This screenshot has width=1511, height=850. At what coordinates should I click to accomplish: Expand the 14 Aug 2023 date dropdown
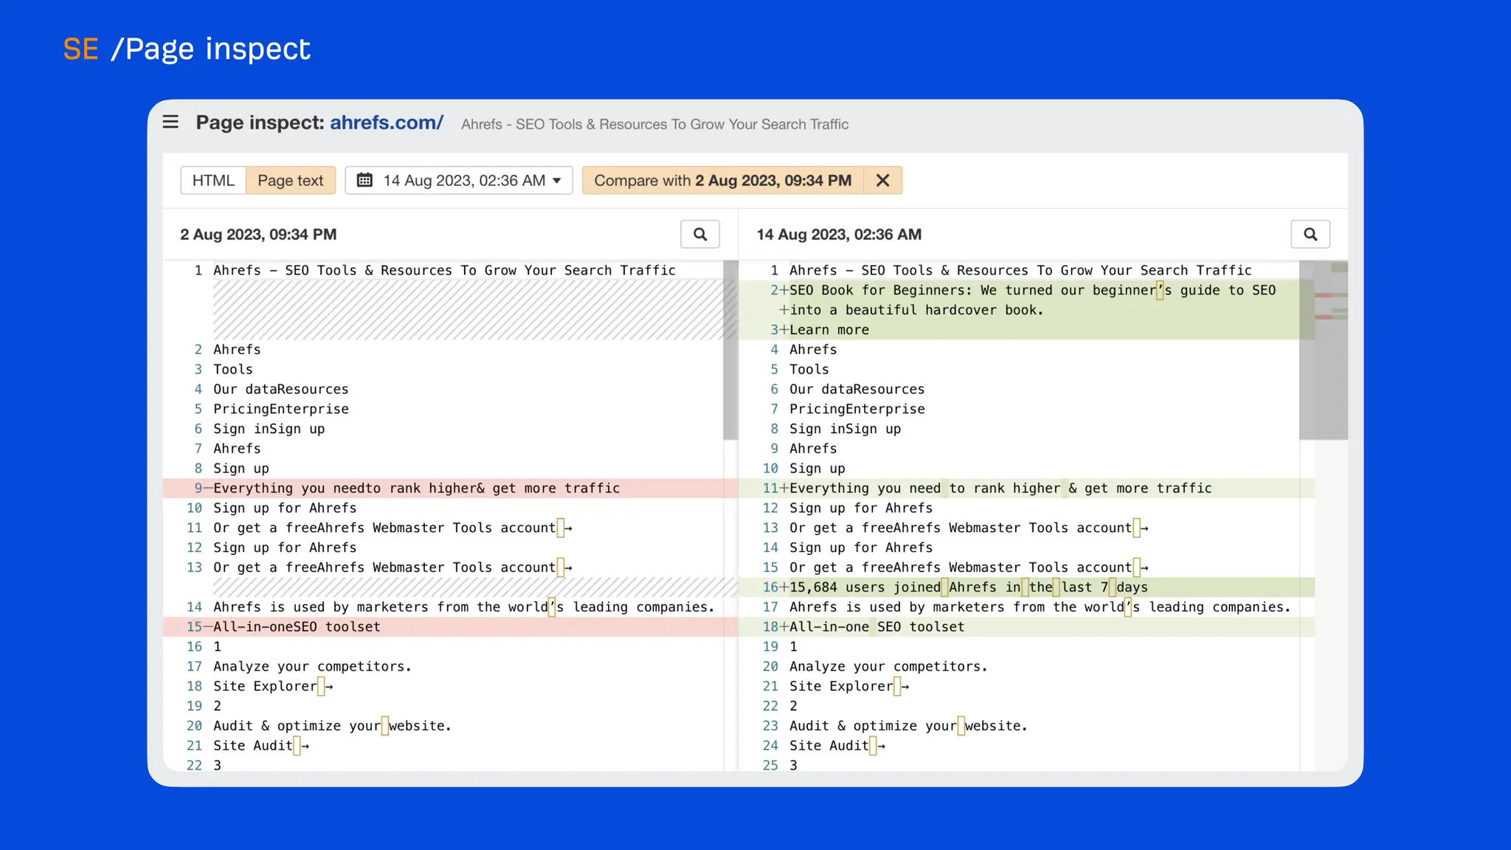[463, 180]
